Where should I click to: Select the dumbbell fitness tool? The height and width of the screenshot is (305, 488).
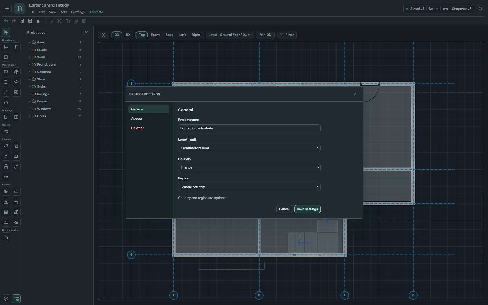[6, 177]
